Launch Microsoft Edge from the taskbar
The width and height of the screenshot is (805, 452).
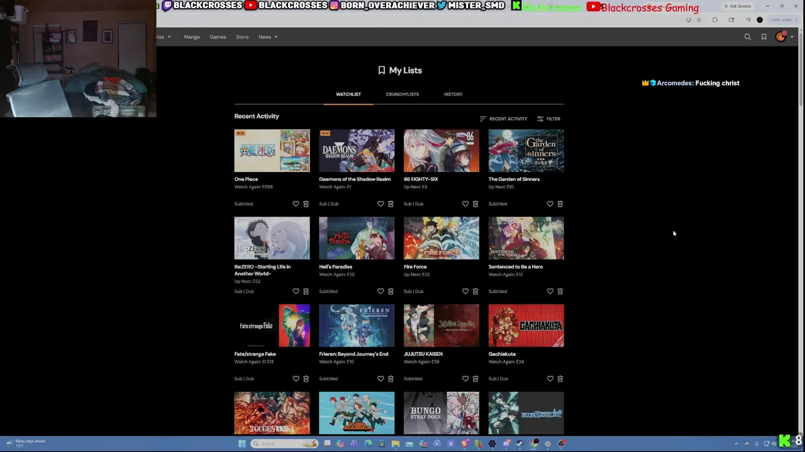tap(368, 444)
